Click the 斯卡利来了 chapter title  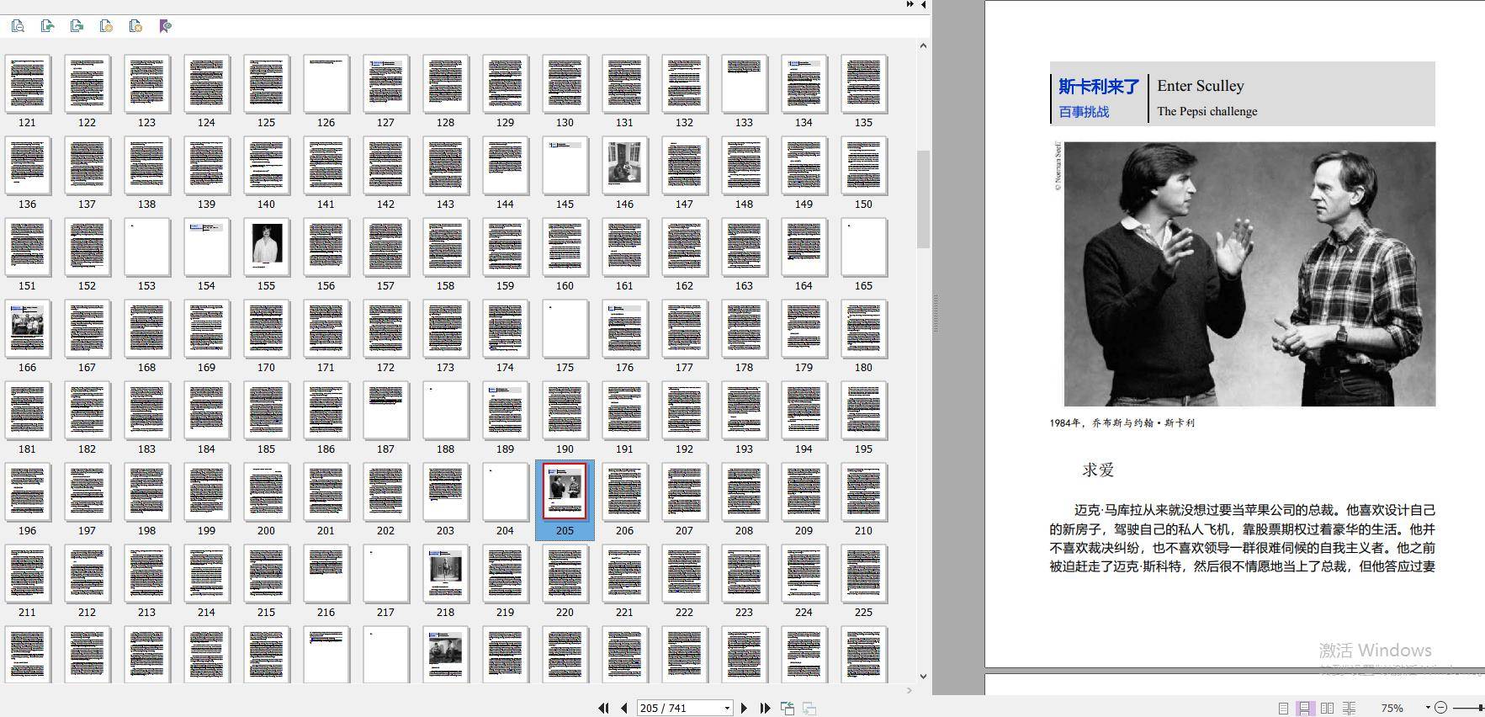1098,87
